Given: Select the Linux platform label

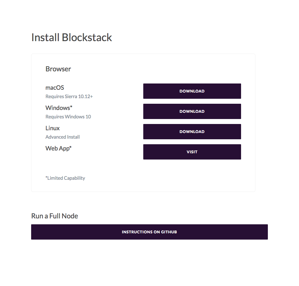Looking at the screenshot, I should [x=52, y=128].
